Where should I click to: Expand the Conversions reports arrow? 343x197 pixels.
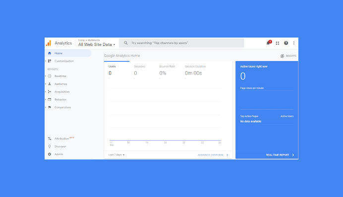pos(46,107)
